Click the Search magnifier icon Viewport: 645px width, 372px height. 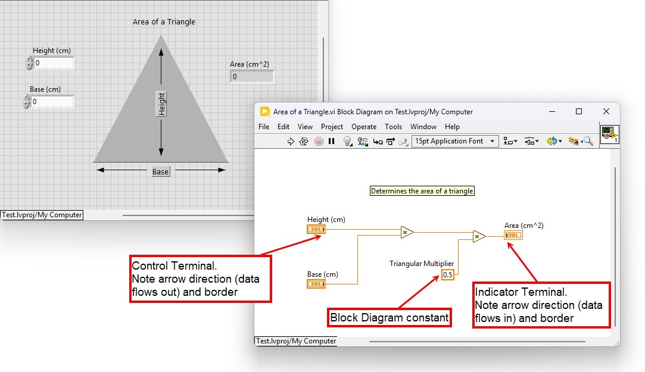pyautogui.click(x=588, y=142)
